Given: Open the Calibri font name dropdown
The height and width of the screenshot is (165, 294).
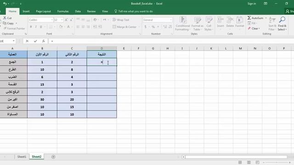Looking at the screenshot, I should (52, 20).
